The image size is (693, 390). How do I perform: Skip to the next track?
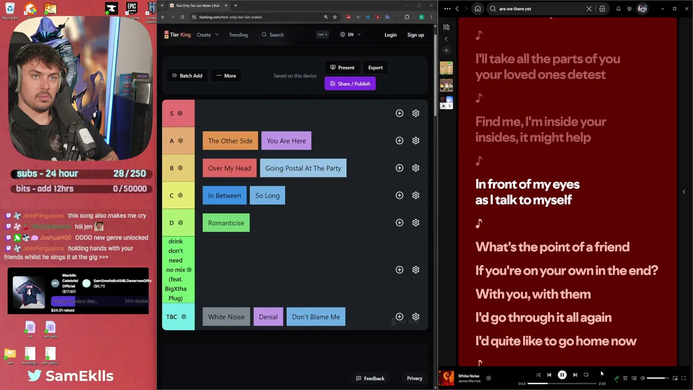(x=575, y=375)
